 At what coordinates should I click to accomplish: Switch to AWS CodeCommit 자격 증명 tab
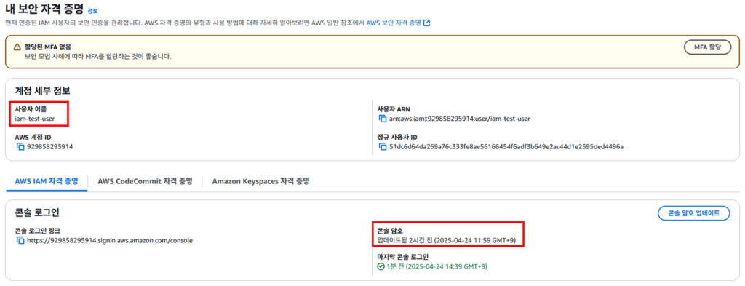(x=145, y=181)
